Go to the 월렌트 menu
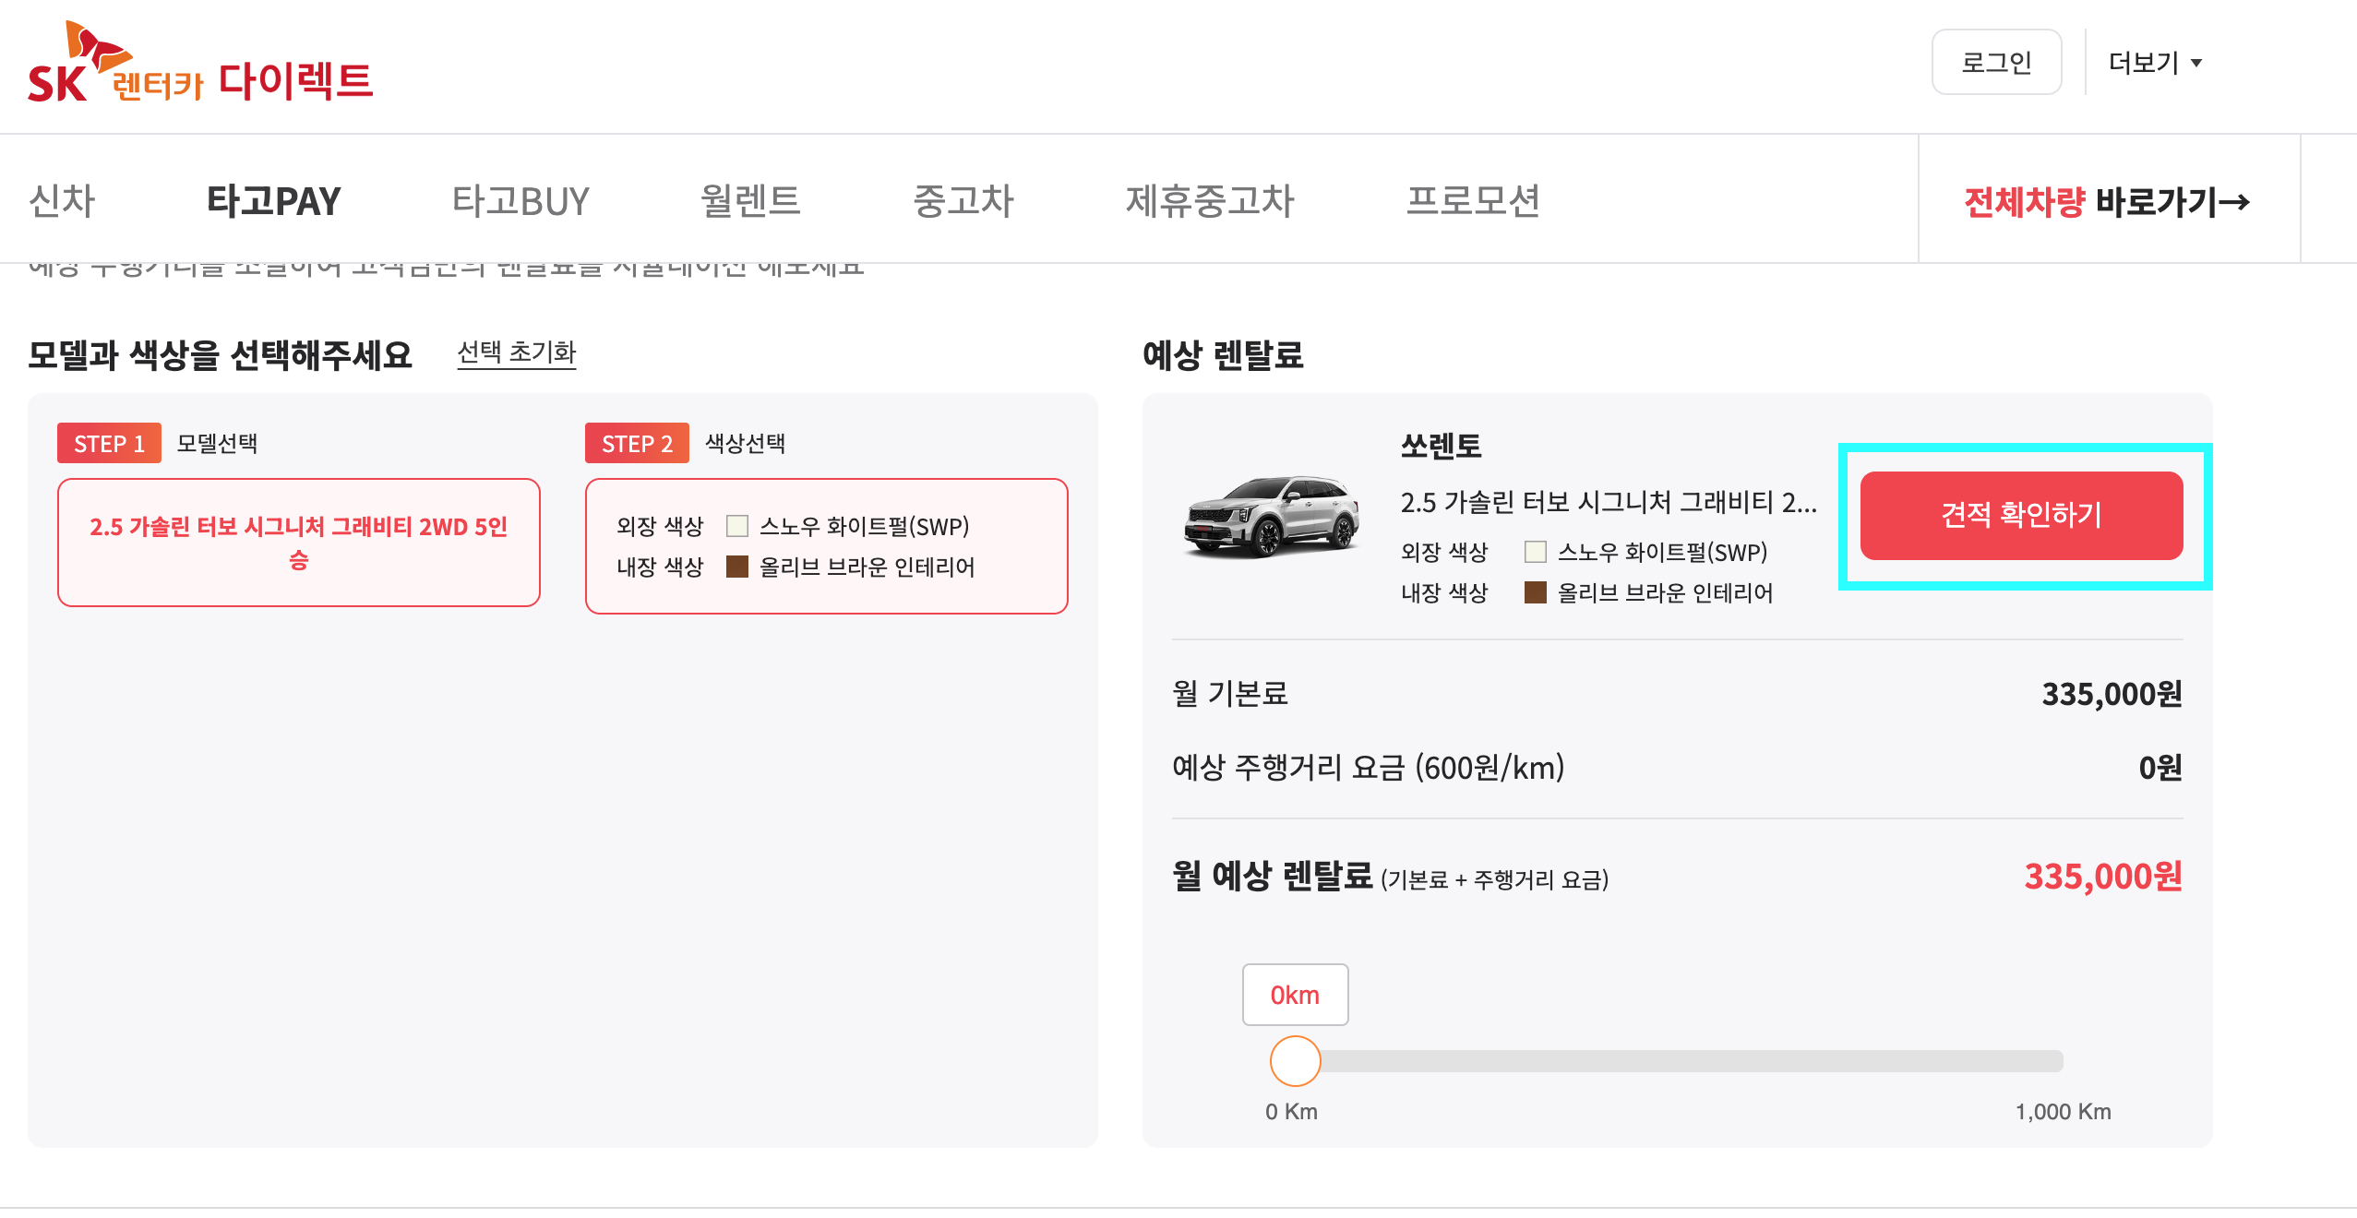Screen dimensions: 2357x1218 coord(749,200)
